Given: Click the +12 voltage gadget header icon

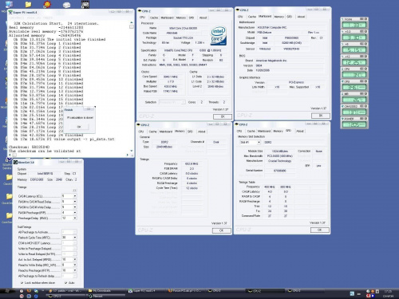Looking at the screenshot, I should (x=343, y=57).
